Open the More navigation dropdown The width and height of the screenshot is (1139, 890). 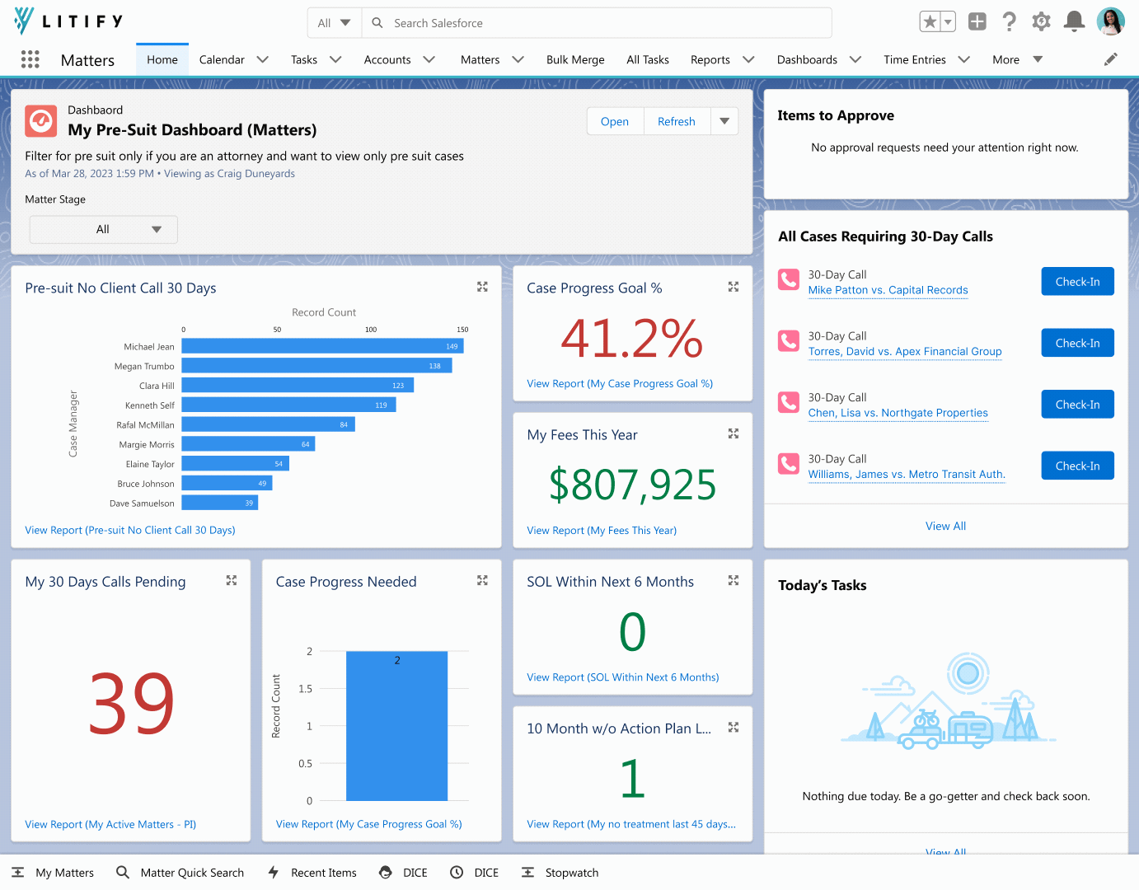click(x=1018, y=59)
